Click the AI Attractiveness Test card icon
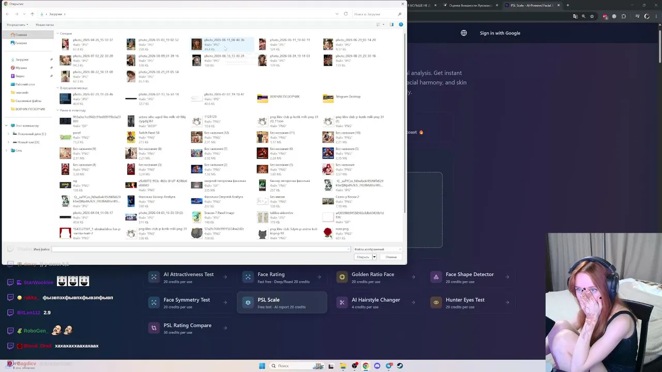Screen dimensions: 662x372 pos(154,277)
